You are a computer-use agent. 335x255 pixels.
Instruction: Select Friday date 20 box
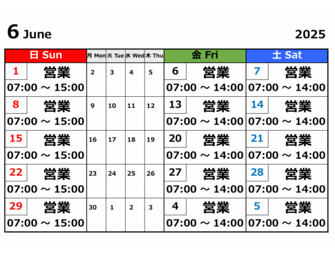point(175,139)
